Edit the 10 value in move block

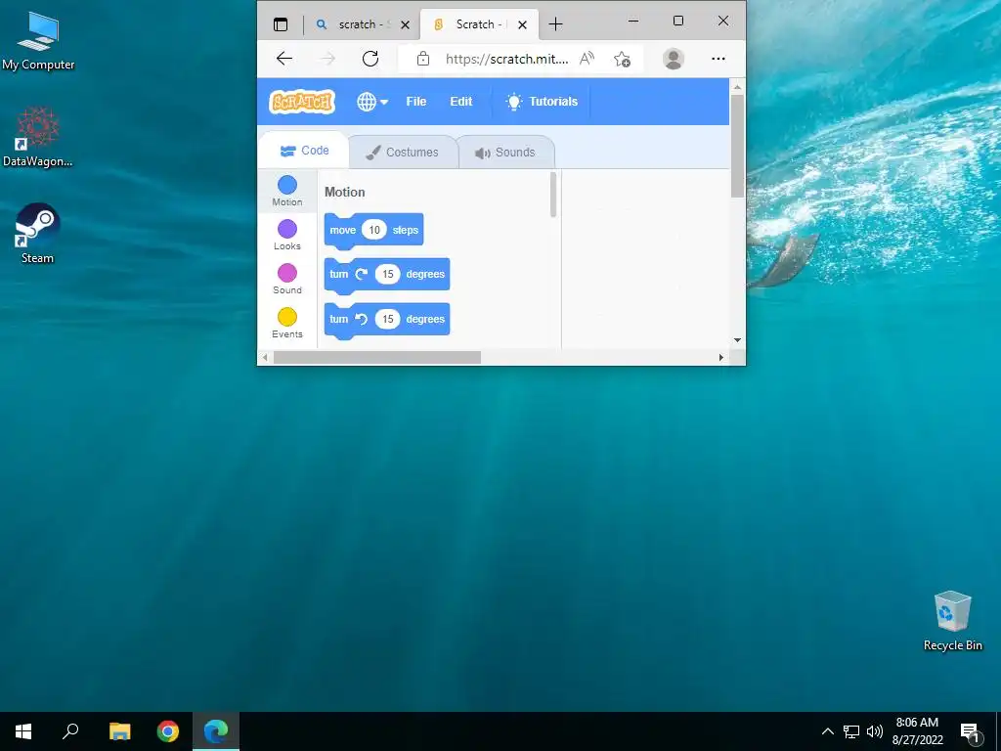click(374, 230)
